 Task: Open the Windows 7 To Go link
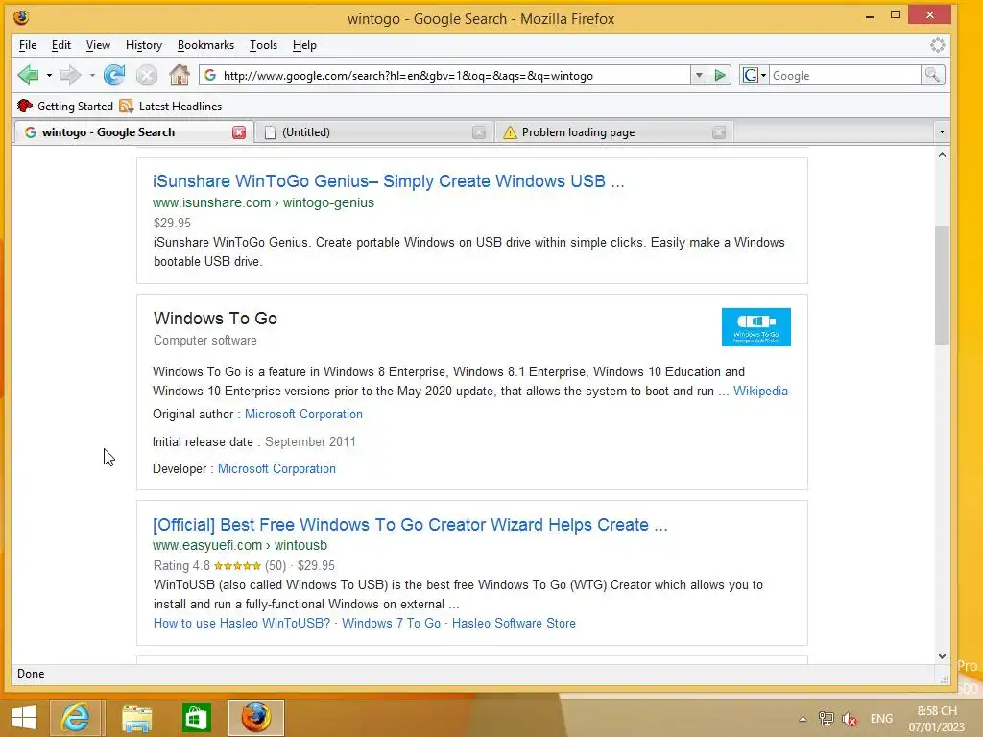pos(392,623)
